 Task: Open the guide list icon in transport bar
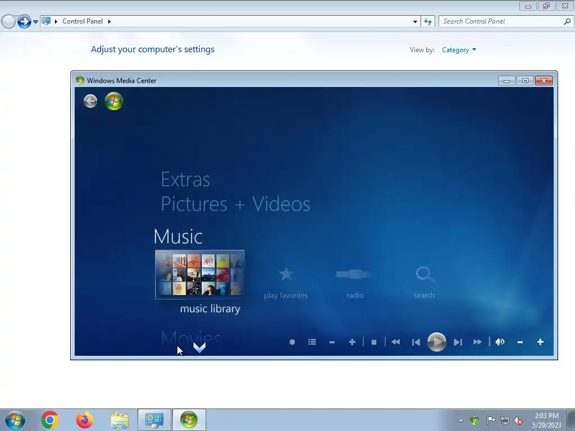pyautogui.click(x=312, y=342)
